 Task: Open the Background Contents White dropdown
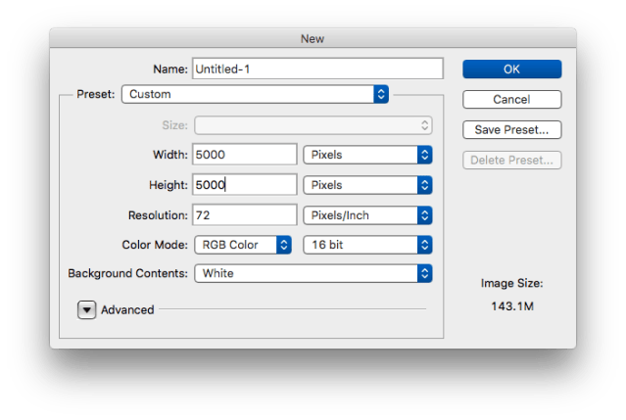point(313,273)
